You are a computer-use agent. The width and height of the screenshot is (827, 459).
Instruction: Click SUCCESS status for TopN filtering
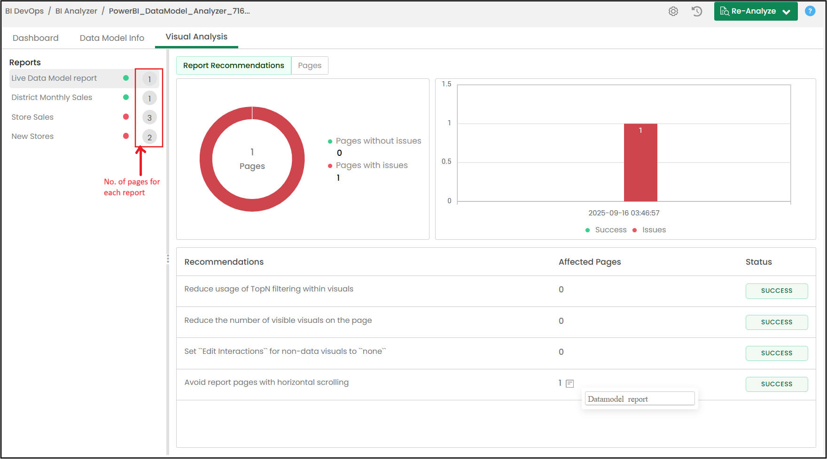pyautogui.click(x=777, y=291)
